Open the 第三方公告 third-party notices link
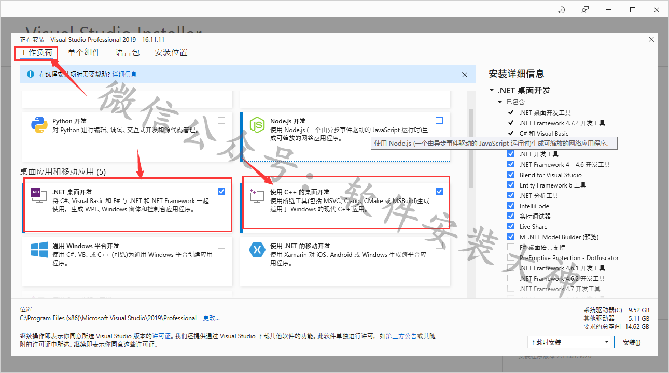The height and width of the screenshot is (373, 669). [401, 336]
